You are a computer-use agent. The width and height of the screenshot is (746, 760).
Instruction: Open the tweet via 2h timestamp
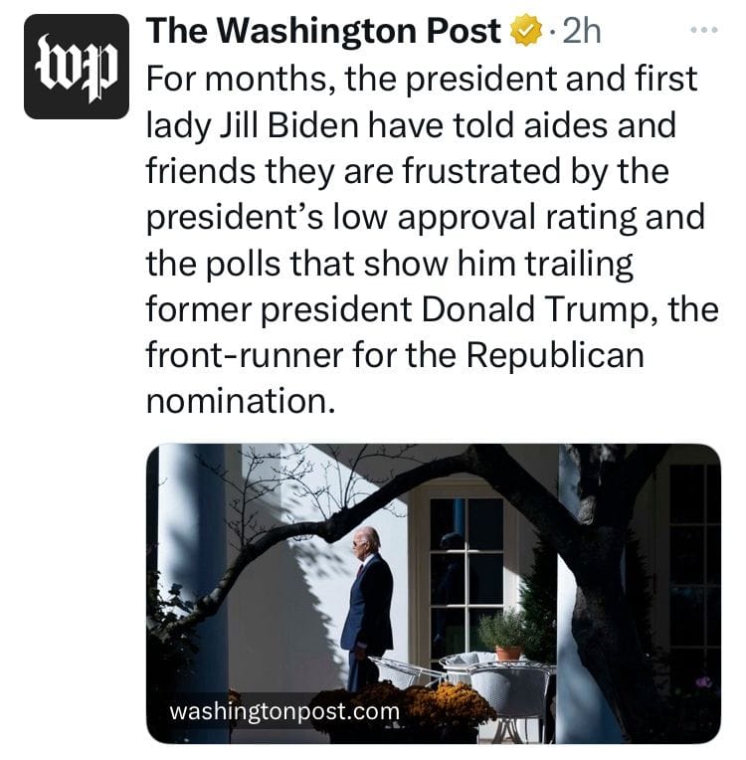(x=581, y=33)
